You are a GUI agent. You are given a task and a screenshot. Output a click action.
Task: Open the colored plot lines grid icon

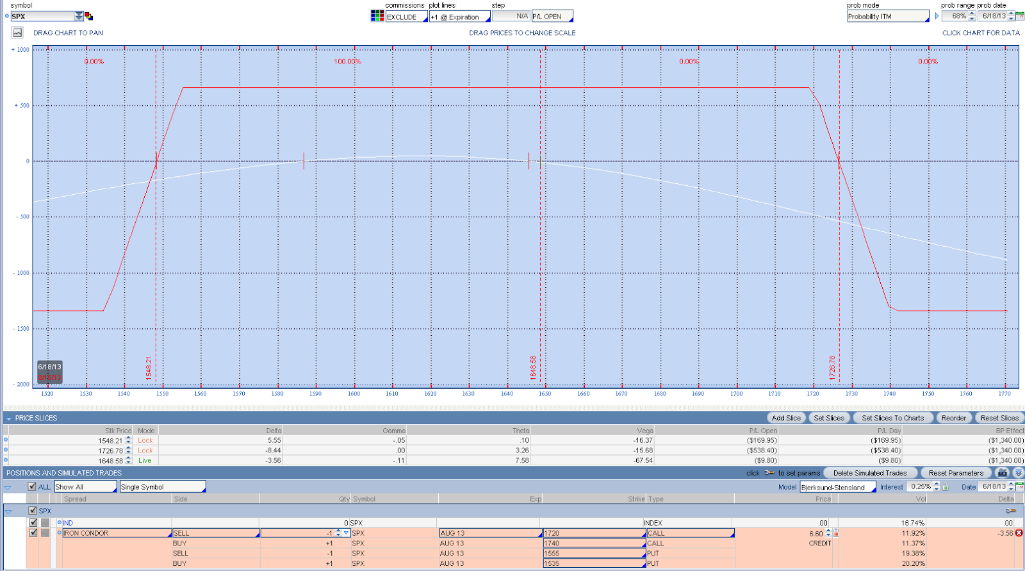(377, 16)
